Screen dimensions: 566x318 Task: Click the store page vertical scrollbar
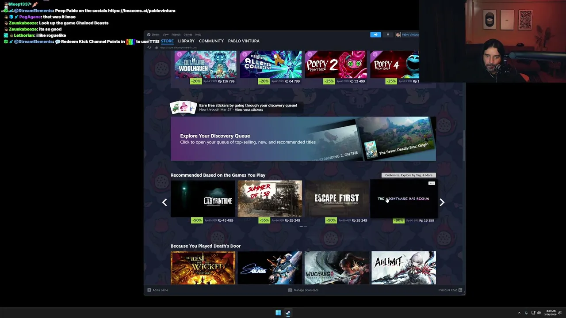tap(464, 146)
